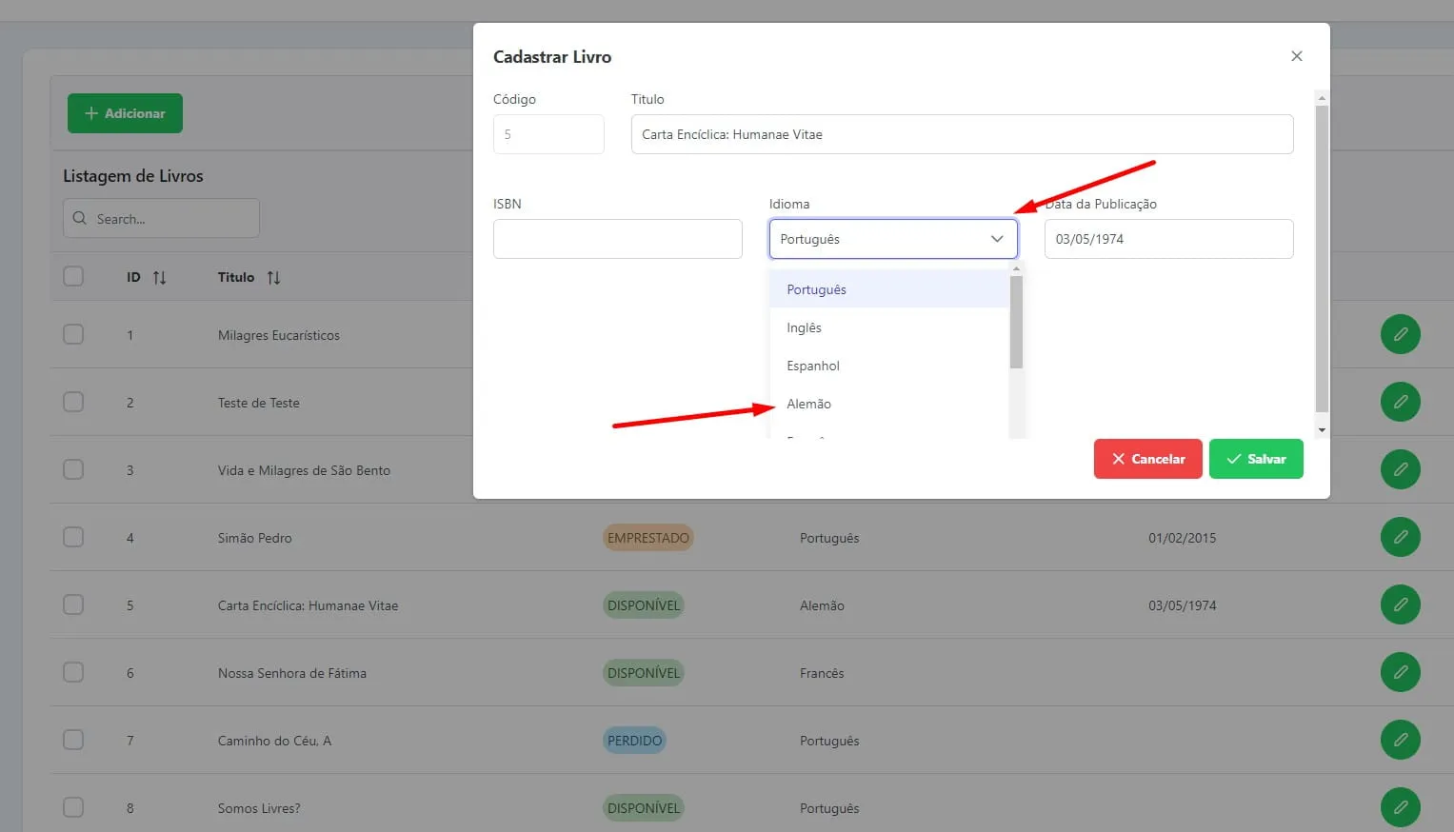Collapse the Idioma dropdown chevron
The image size is (1454, 832).
pos(997,239)
